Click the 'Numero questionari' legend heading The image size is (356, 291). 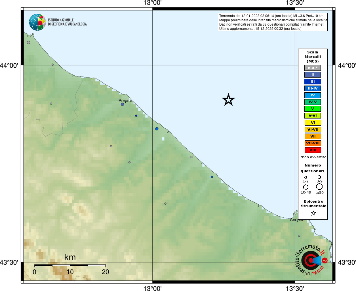click(313, 168)
